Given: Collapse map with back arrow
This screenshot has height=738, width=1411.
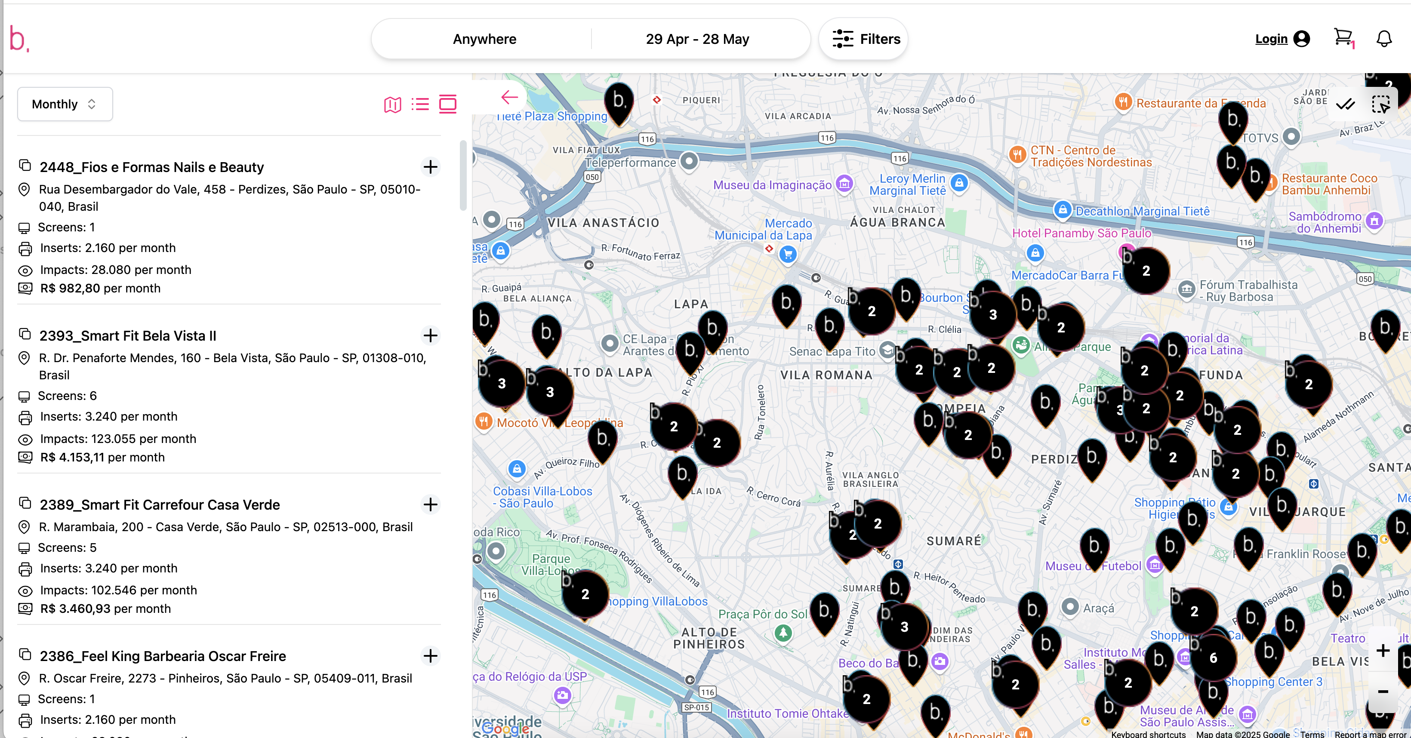Looking at the screenshot, I should click(x=509, y=98).
